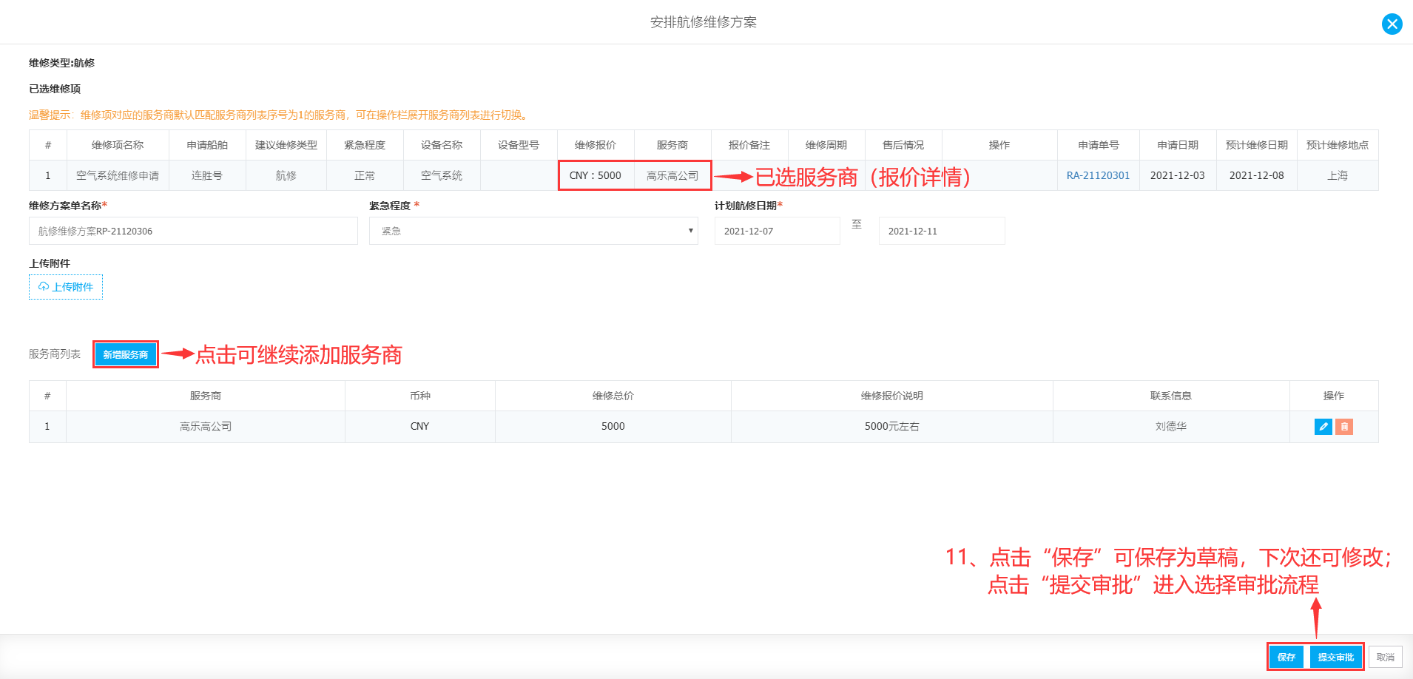The height and width of the screenshot is (679, 1413).
Task: Click the edit pencil icon for 高乐高公司
Action: click(1323, 427)
